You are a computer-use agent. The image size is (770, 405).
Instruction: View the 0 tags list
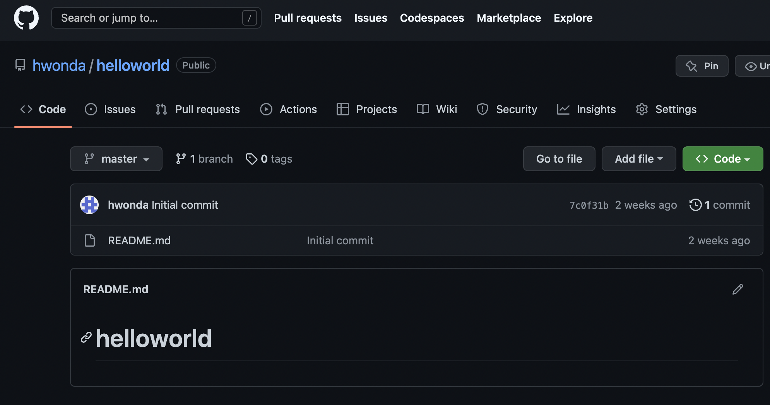coord(269,159)
